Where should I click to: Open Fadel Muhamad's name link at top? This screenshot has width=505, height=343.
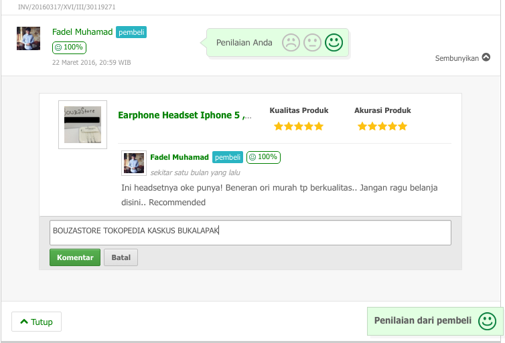pos(82,32)
